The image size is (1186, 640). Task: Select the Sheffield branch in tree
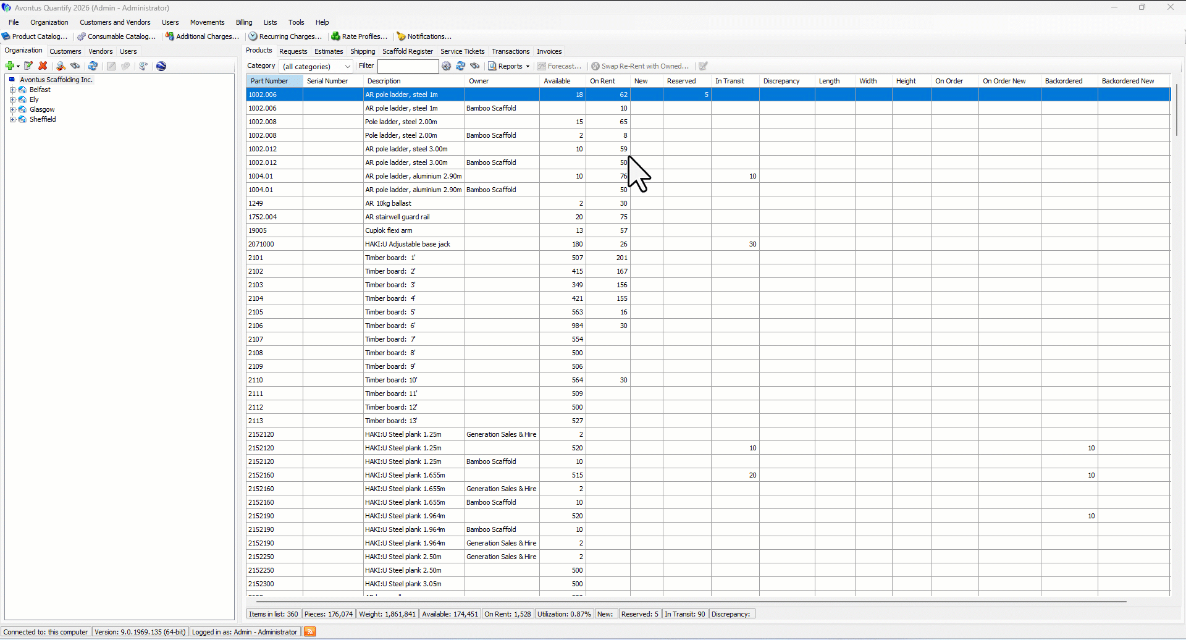coord(43,119)
